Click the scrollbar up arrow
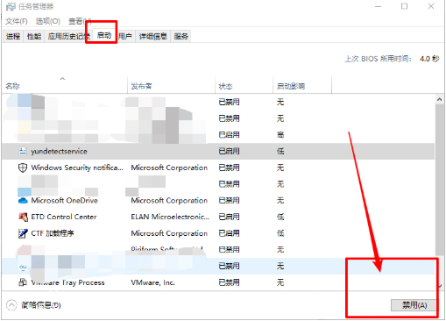The height and width of the screenshot is (321, 446). [439, 100]
